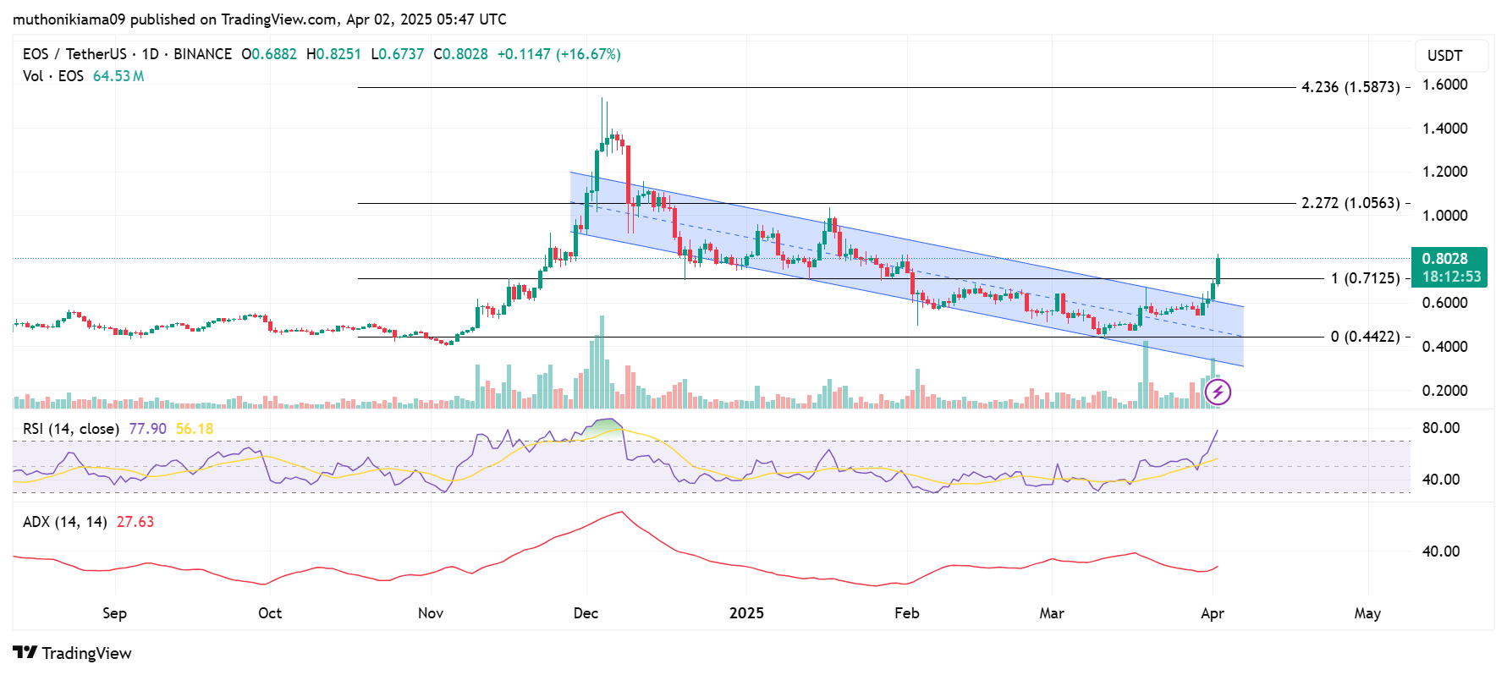Image resolution: width=1507 pixels, height=675 pixels.
Task: Click the green 0.8028 current price label
Action: point(1445,259)
